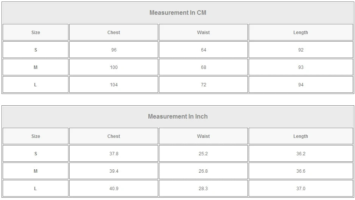
Task: Click waist value 68
Action: (203, 67)
